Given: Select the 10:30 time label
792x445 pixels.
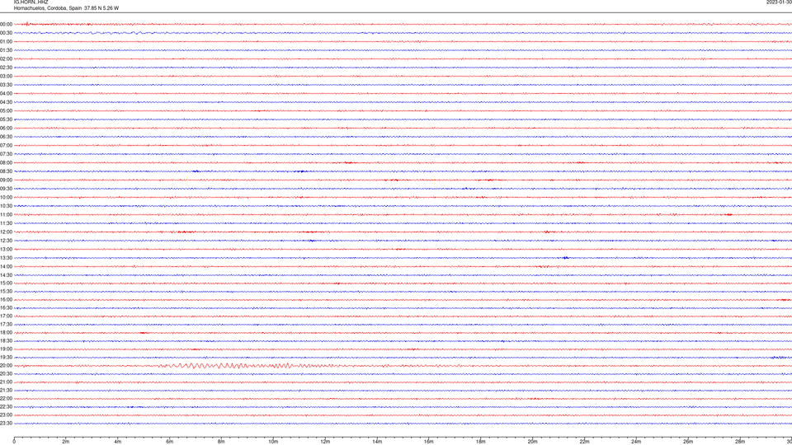Looking at the screenshot, I should click(x=6, y=206).
